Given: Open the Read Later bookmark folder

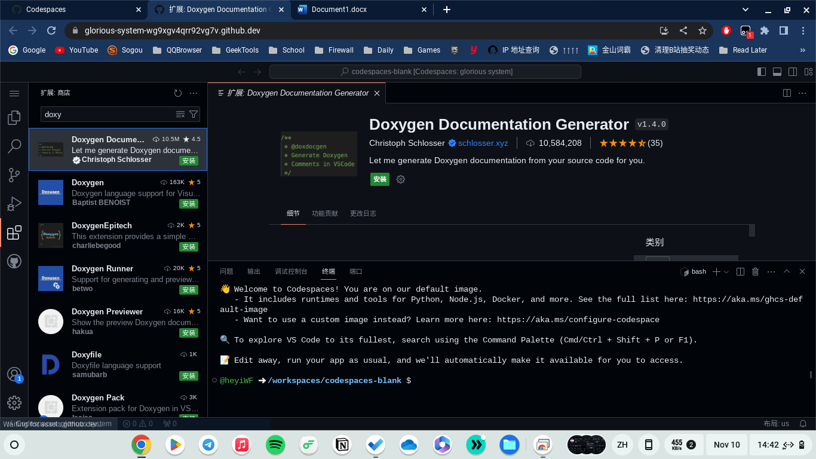Looking at the screenshot, I should click(x=743, y=50).
